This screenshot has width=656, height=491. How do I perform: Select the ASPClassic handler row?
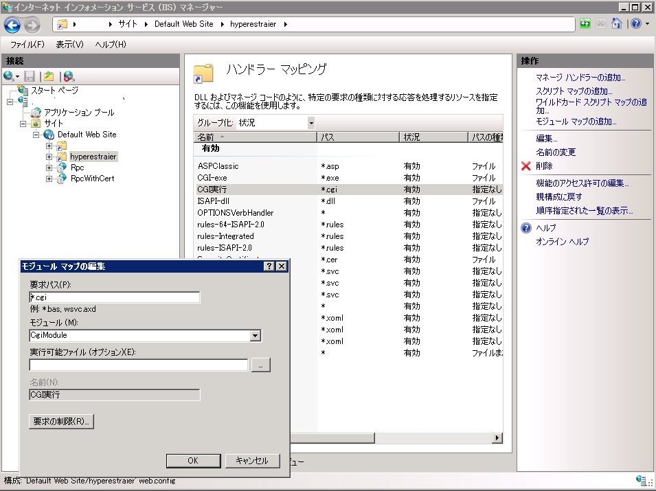click(x=348, y=166)
